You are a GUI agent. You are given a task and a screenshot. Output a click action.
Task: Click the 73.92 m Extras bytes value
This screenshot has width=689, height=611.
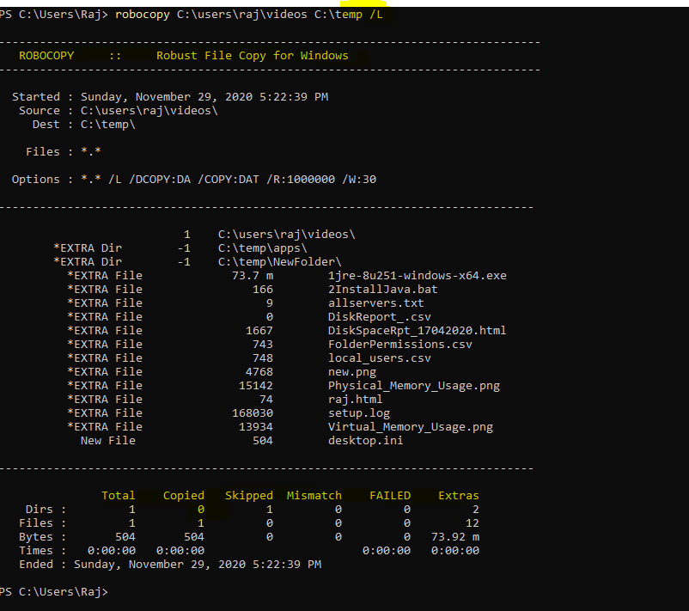(x=454, y=536)
